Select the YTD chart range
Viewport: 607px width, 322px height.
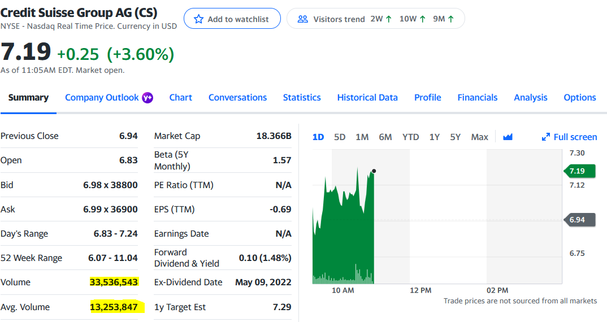pos(410,137)
